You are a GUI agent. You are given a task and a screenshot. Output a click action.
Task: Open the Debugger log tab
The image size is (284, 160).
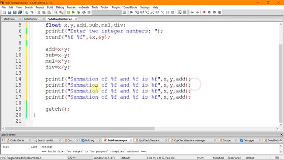(x=248, y=140)
